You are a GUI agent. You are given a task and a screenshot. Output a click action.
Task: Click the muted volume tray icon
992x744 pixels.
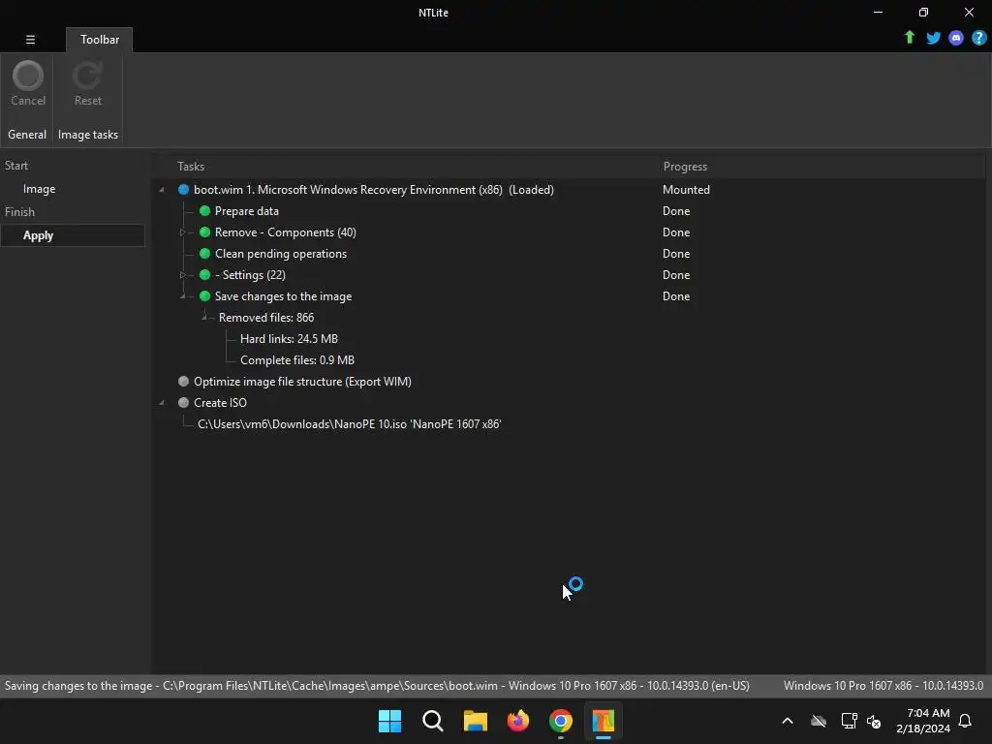[x=874, y=721]
